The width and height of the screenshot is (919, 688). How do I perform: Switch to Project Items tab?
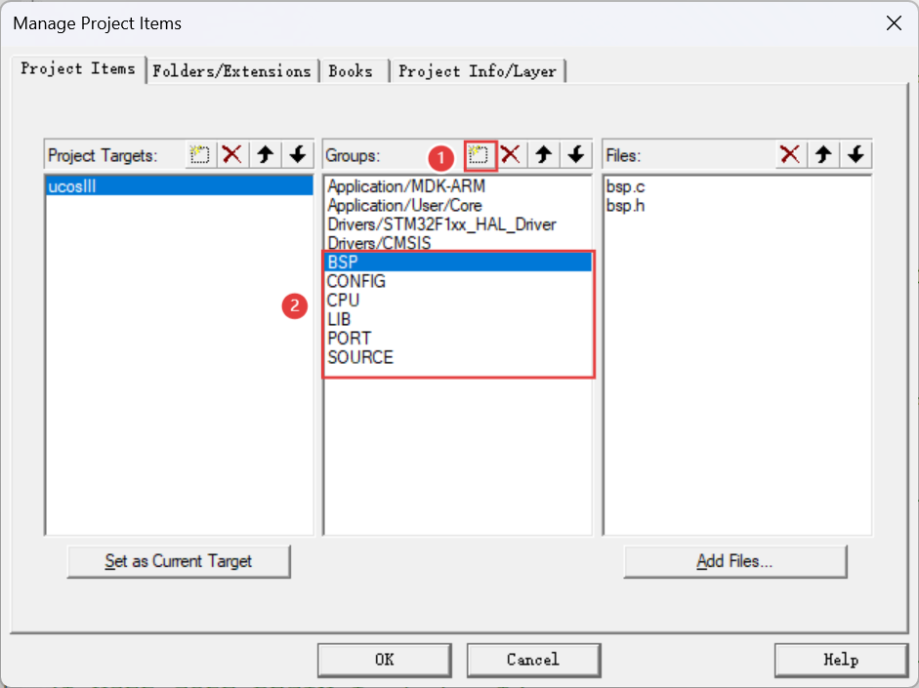pyautogui.click(x=78, y=69)
